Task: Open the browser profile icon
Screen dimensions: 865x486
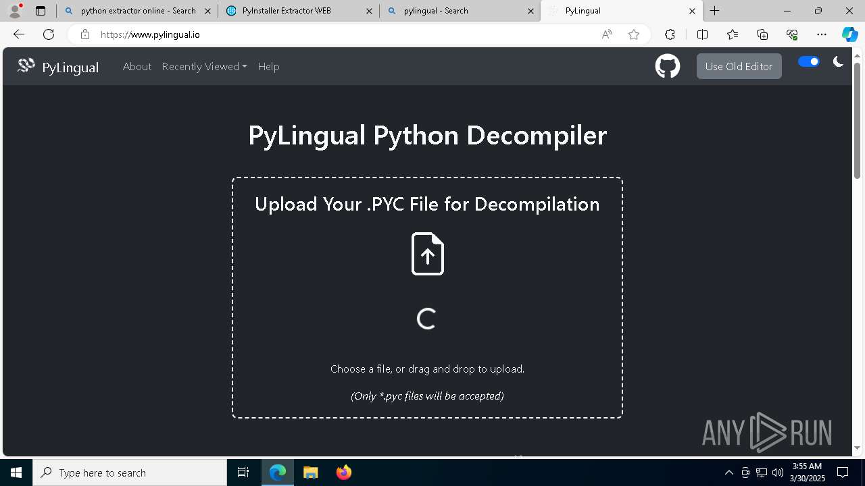Action: pos(14,11)
